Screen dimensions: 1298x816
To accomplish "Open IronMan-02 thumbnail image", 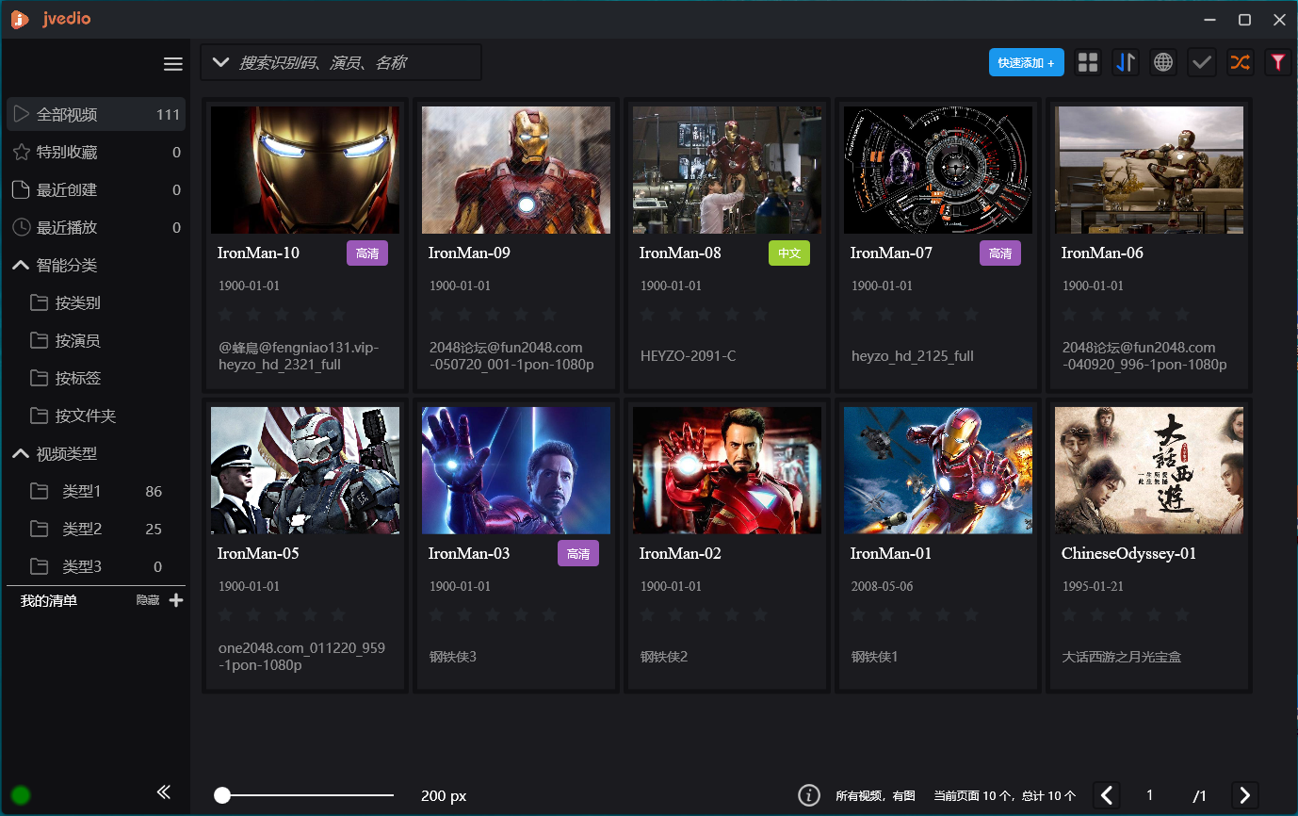I will coord(727,470).
